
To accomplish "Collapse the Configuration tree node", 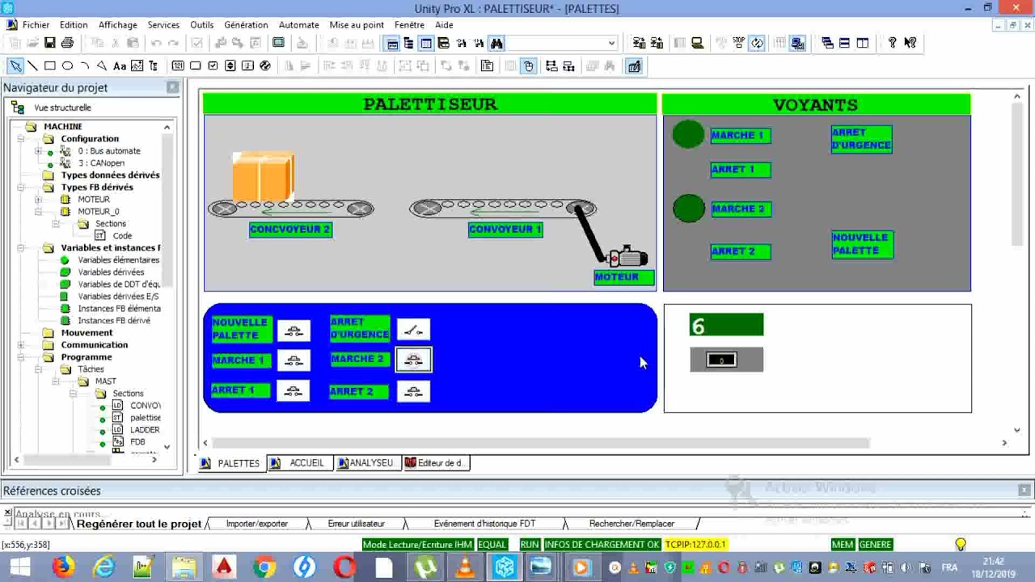I will [21, 139].
